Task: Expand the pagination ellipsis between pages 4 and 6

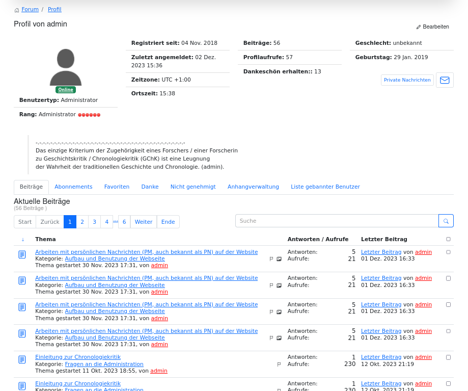Action: click(116, 222)
